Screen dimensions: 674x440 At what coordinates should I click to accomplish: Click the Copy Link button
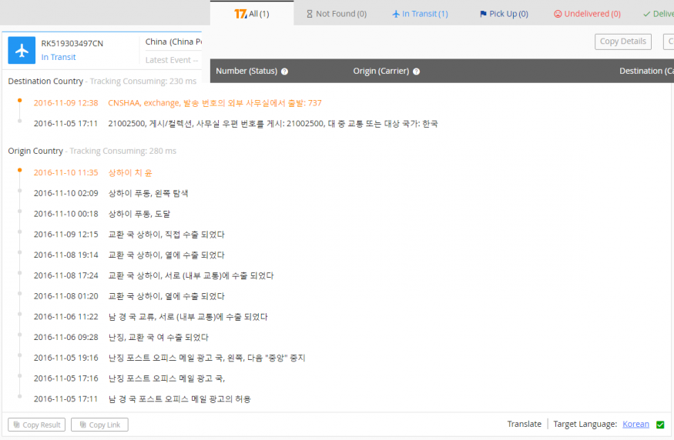click(99, 425)
